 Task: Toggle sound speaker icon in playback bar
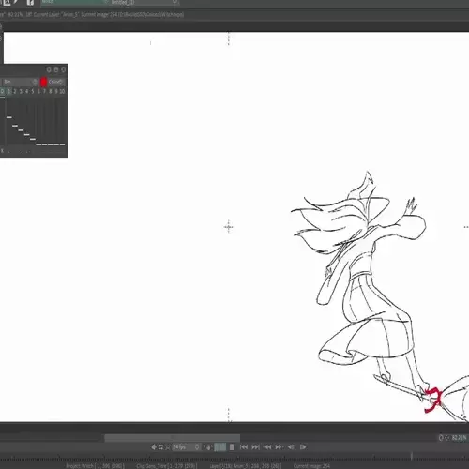[154, 447]
